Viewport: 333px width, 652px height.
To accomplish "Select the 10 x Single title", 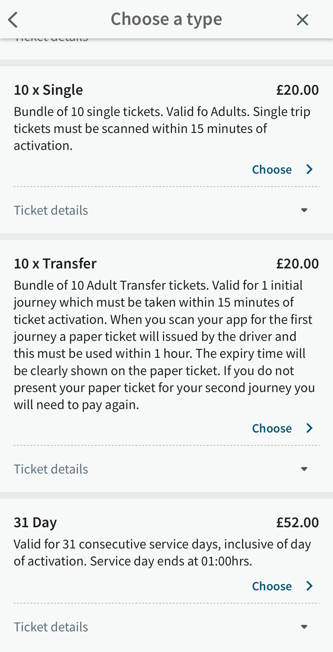I will tap(48, 90).
